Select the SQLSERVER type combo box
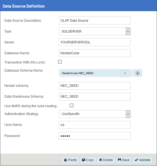This screenshot has height=166, width=157. pyautogui.click(x=95, y=31)
